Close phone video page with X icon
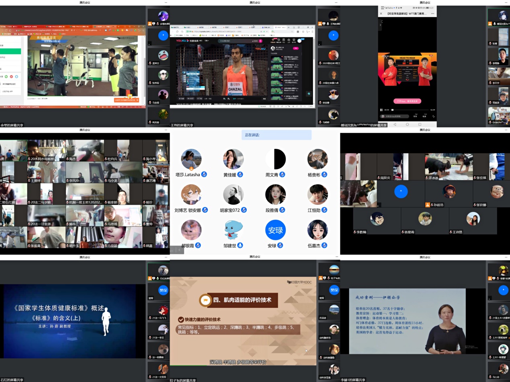The width and height of the screenshot is (510, 382). (381, 14)
